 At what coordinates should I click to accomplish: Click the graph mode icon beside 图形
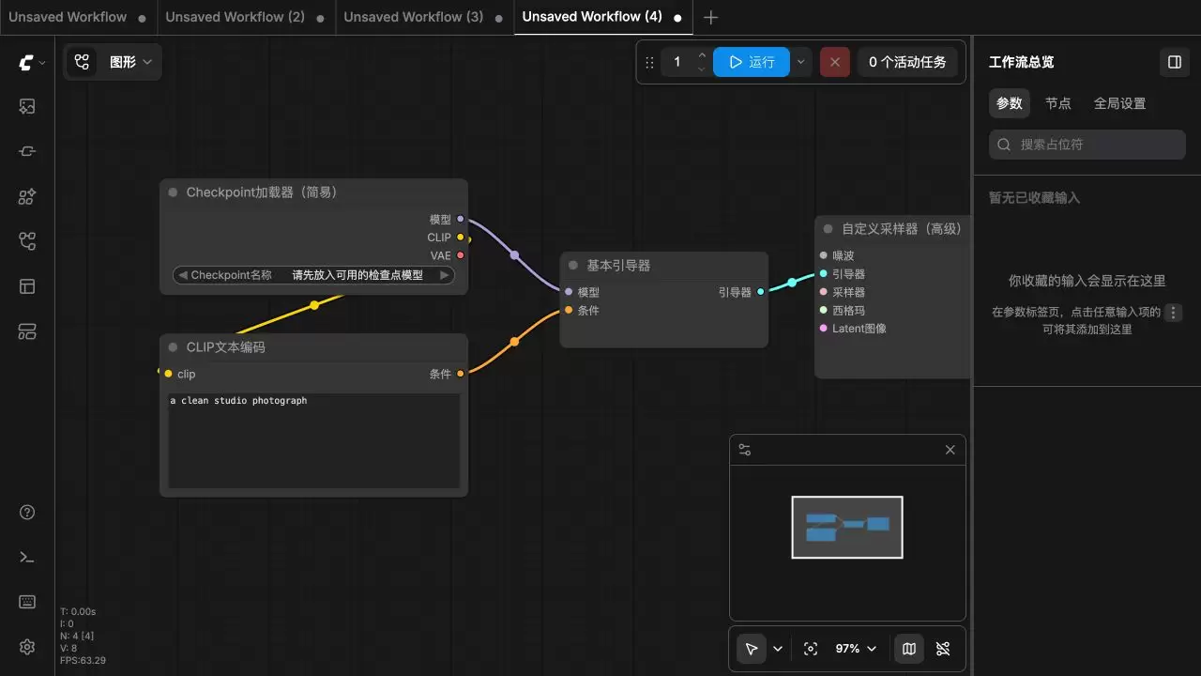(83, 63)
